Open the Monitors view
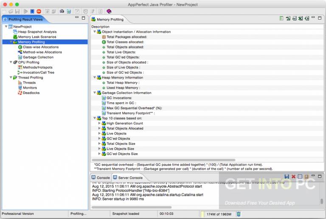Screen dimensions: 326x219 pyautogui.click(x=30, y=88)
